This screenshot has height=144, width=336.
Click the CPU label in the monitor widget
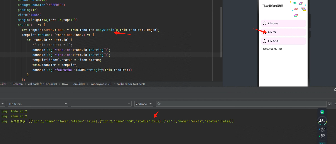[x=322, y=143]
